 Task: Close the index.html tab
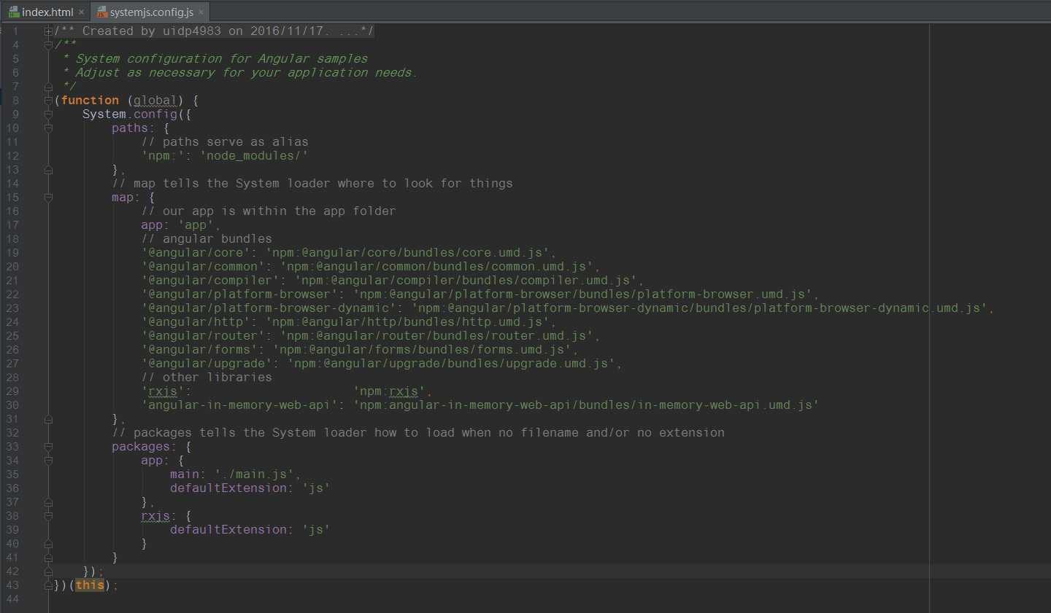coord(81,12)
